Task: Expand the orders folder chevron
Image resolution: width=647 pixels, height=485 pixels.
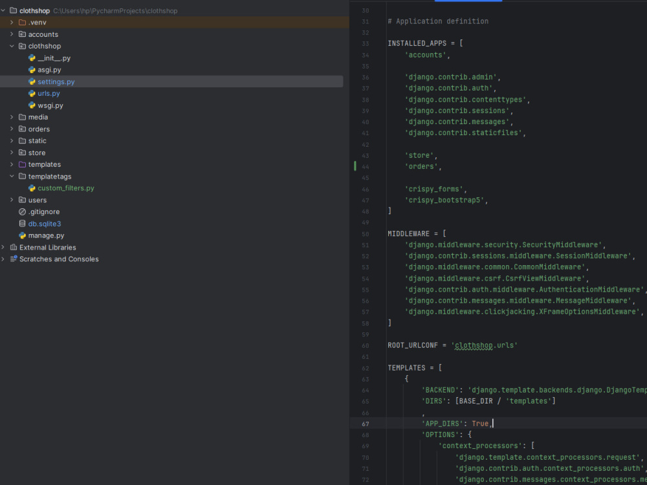Action: [x=12, y=129]
